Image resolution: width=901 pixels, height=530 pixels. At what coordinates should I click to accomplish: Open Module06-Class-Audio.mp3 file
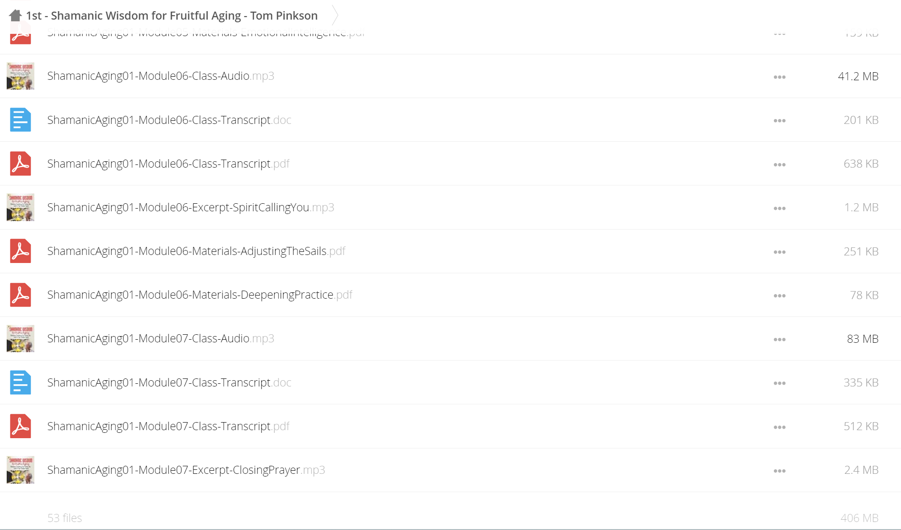(161, 76)
